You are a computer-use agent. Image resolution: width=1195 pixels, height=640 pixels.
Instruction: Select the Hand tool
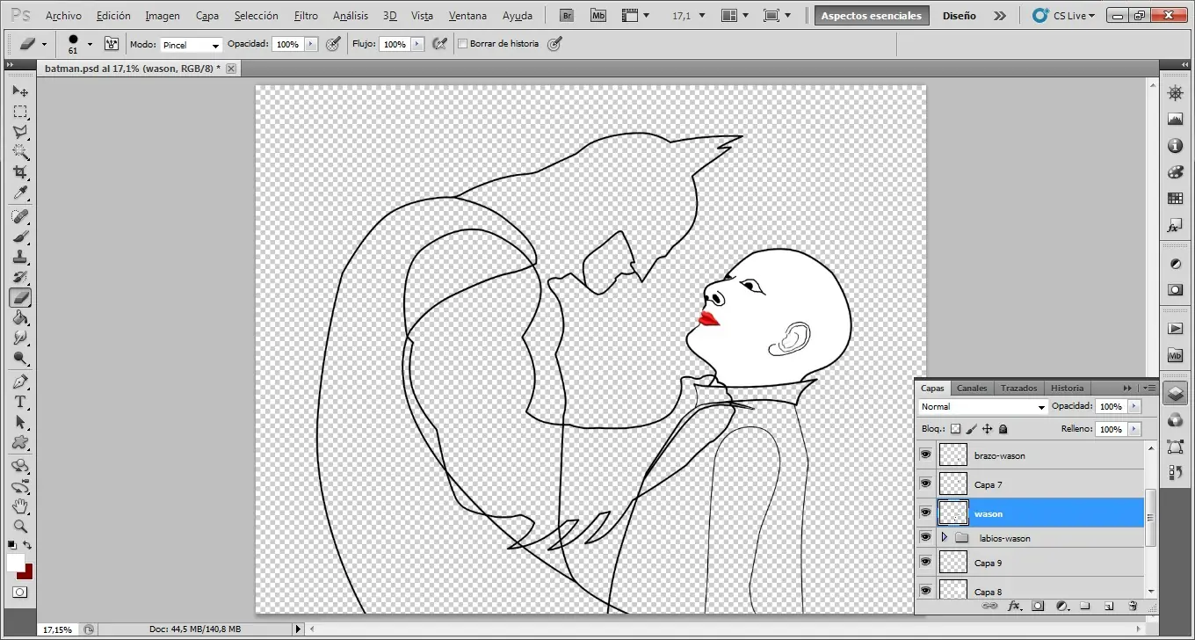click(x=20, y=506)
